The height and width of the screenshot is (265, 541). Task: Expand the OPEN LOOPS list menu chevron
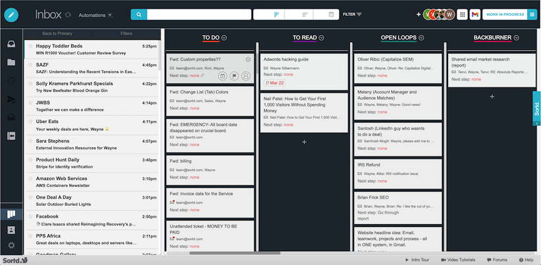(x=421, y=38)
